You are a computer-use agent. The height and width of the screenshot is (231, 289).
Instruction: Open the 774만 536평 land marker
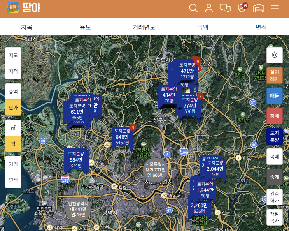[x=190, y=106]
